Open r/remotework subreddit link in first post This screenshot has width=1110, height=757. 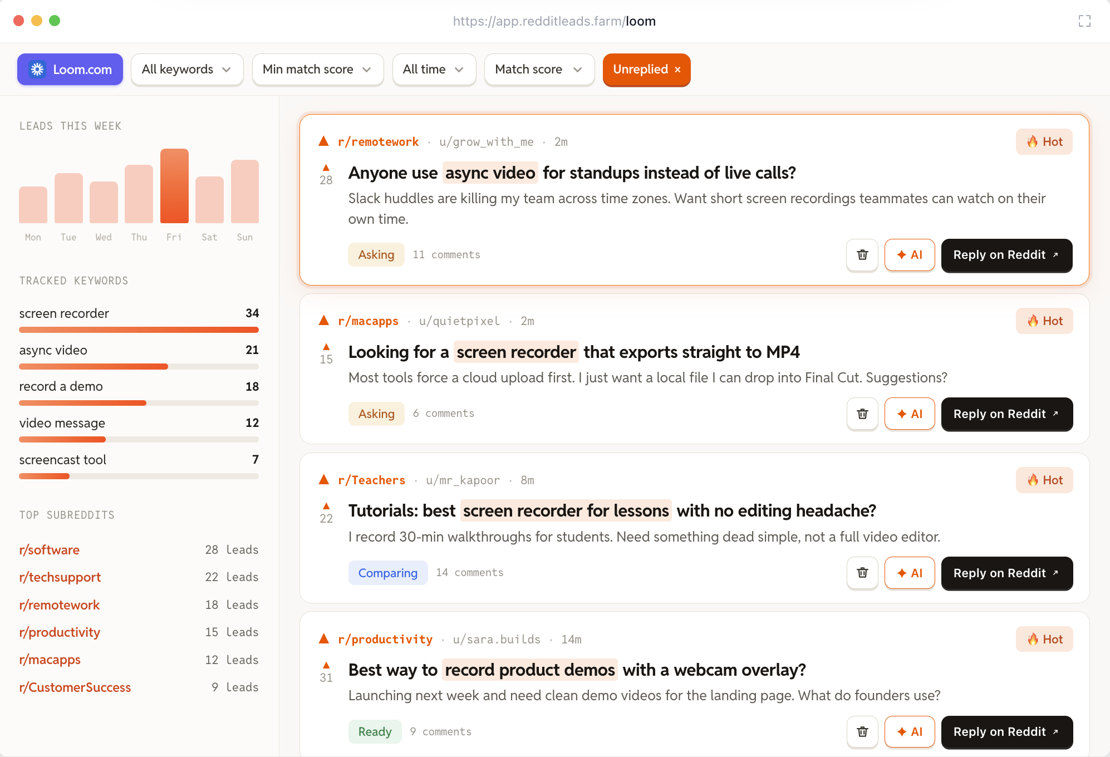[379, 142]
